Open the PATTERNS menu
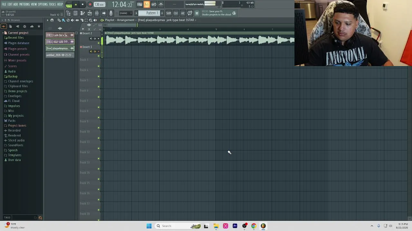 click(x=24, y=4)
